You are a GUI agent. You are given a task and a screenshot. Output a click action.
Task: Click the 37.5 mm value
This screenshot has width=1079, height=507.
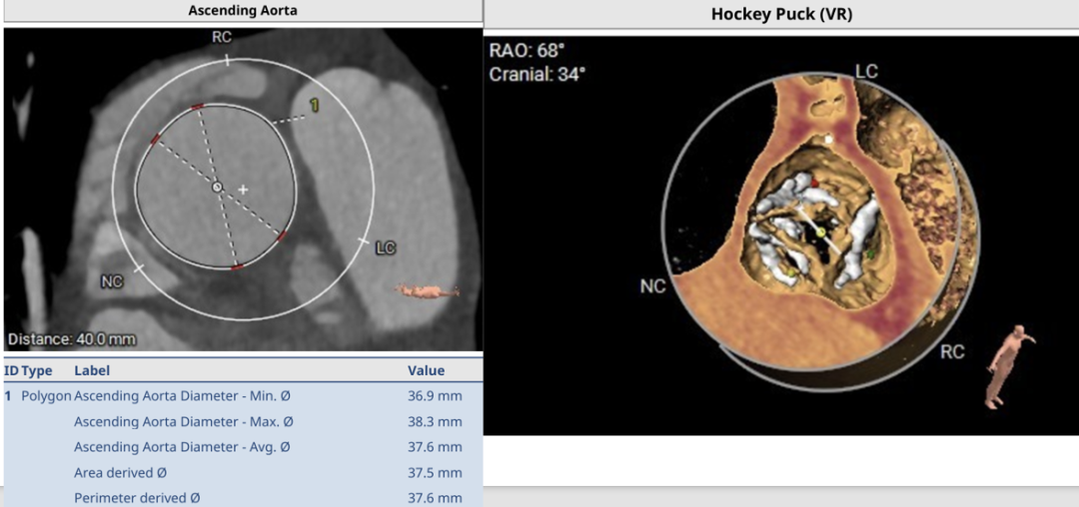(x=435, y=473)
